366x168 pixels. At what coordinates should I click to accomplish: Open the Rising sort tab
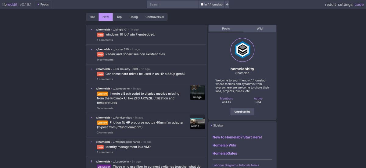133,17
